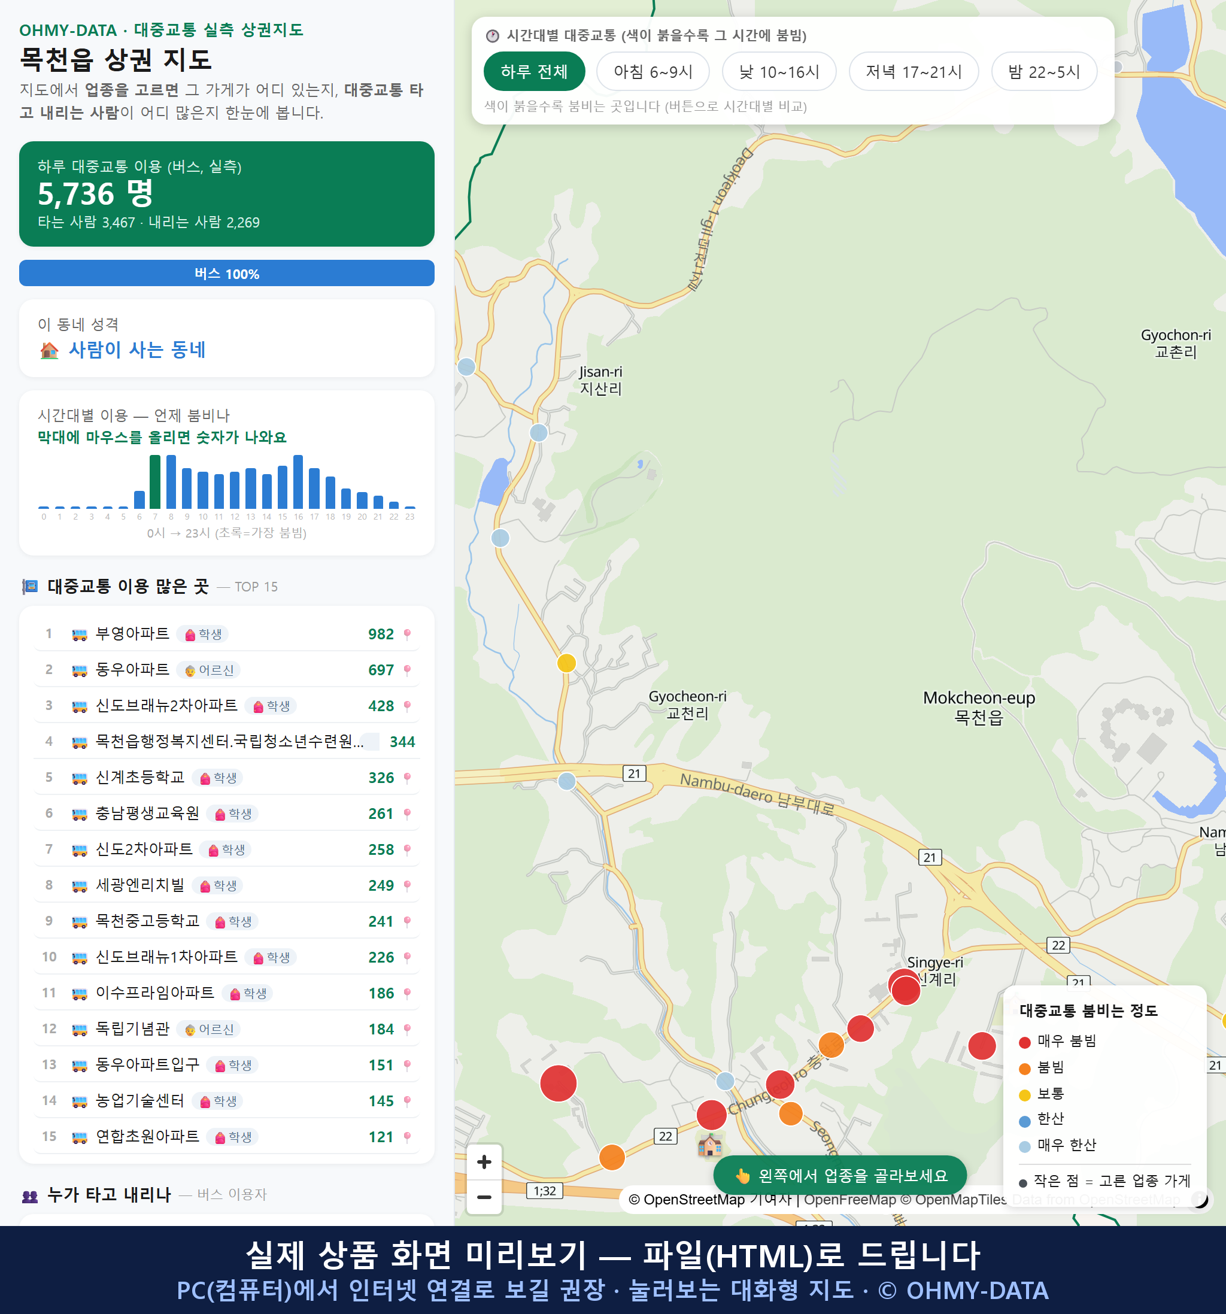Open the OpenFreeMap attribution link
Image resolution: width=1226 pixels, height=1314 pixels.
[850, 1200]
